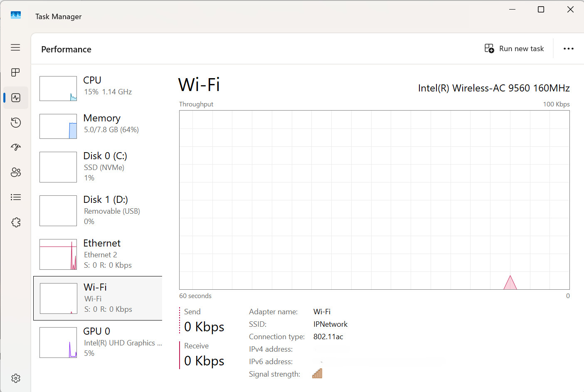Click the Performance page heading

66,49
